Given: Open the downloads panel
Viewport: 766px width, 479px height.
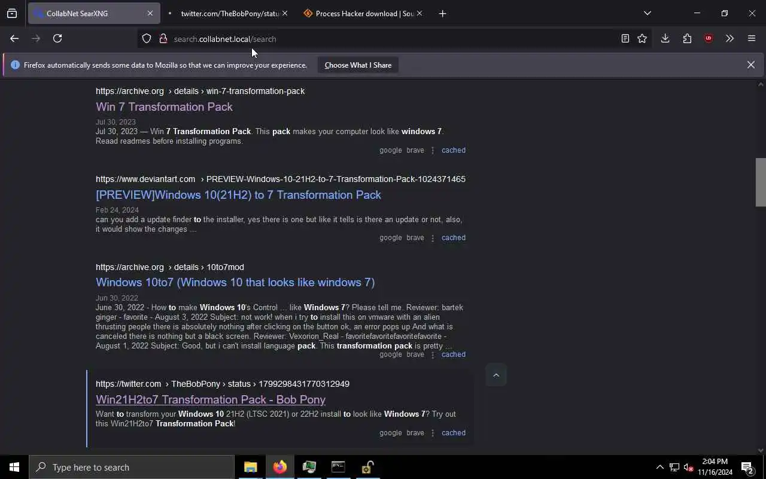Looking at the screenshot, I should pos(665,38).
